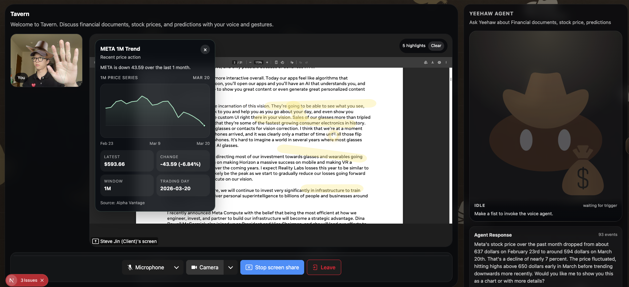The width and height of the screenshot is (629, 287).
Task: Click the 1M price series chart
Action: click(x=155, y=111)
